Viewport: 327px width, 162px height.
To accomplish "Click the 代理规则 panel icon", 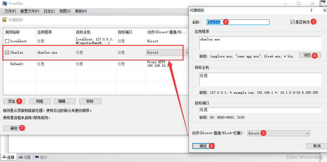I will (x=4, y=20).
